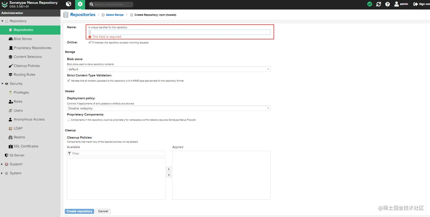430x217 pixels.
Task: Open the Help question mark icon
Action: [387, 4]
